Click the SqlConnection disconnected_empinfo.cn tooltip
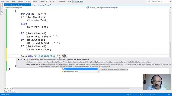Viewport: 172px width, 96px height. (x=114, y=69)
